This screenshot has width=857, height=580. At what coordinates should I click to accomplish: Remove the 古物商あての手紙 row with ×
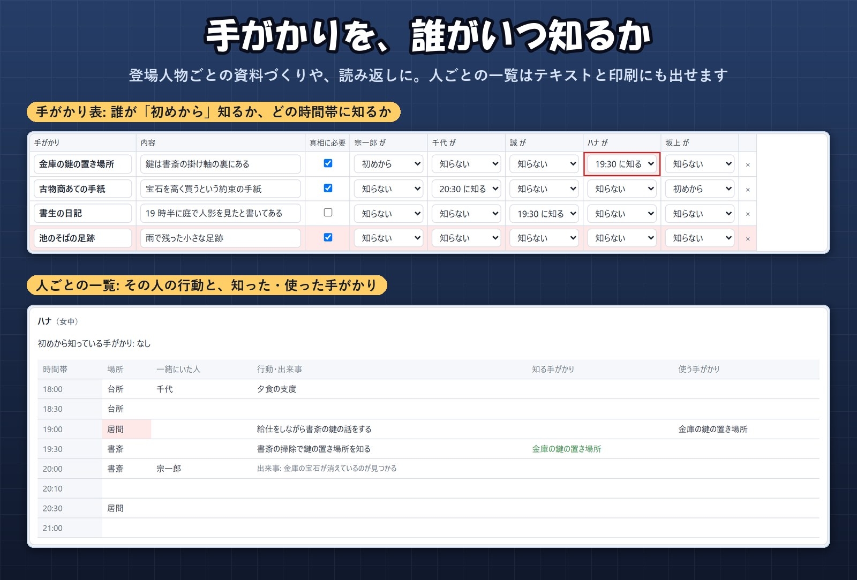[748, 190]
